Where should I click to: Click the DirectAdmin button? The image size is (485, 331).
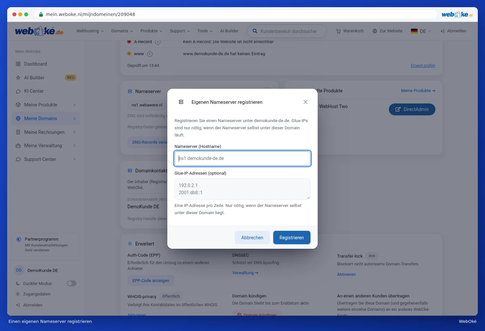[x=412, y=109]
